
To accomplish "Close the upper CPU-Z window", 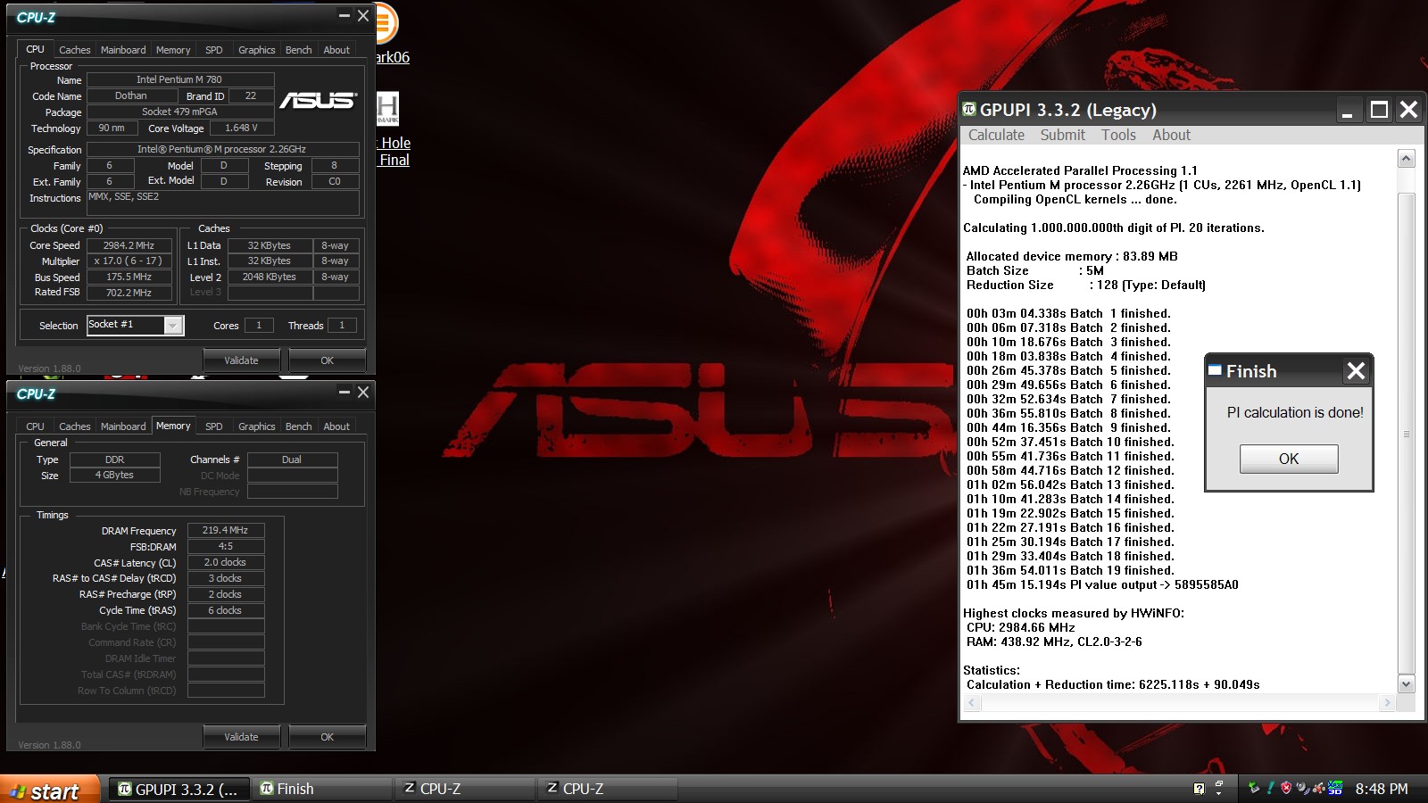I will 363,15.
